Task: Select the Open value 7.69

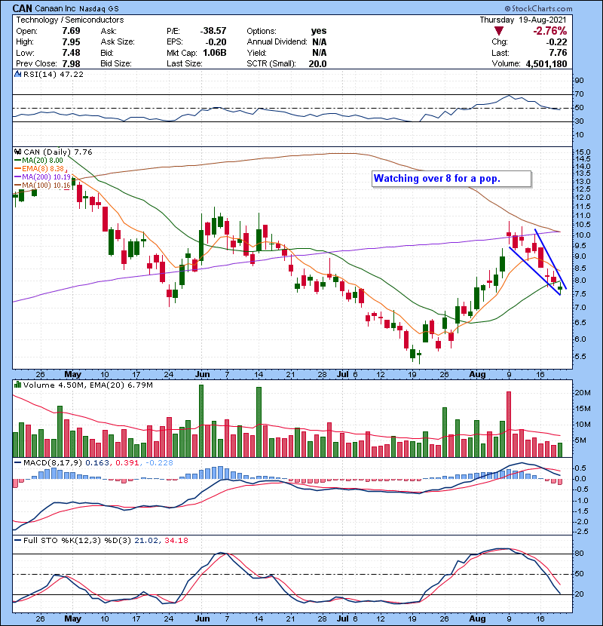Action: click(71, 31)
